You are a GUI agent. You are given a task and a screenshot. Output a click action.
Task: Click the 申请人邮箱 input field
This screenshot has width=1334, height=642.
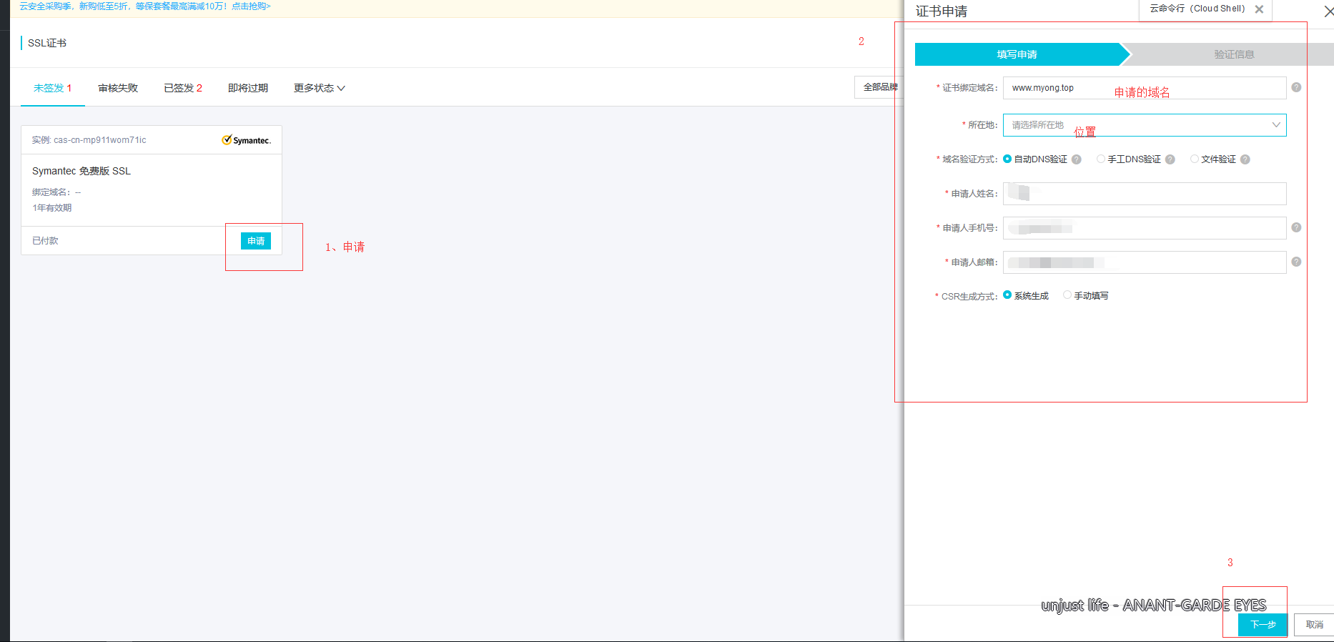click(x=1145, y=262)
